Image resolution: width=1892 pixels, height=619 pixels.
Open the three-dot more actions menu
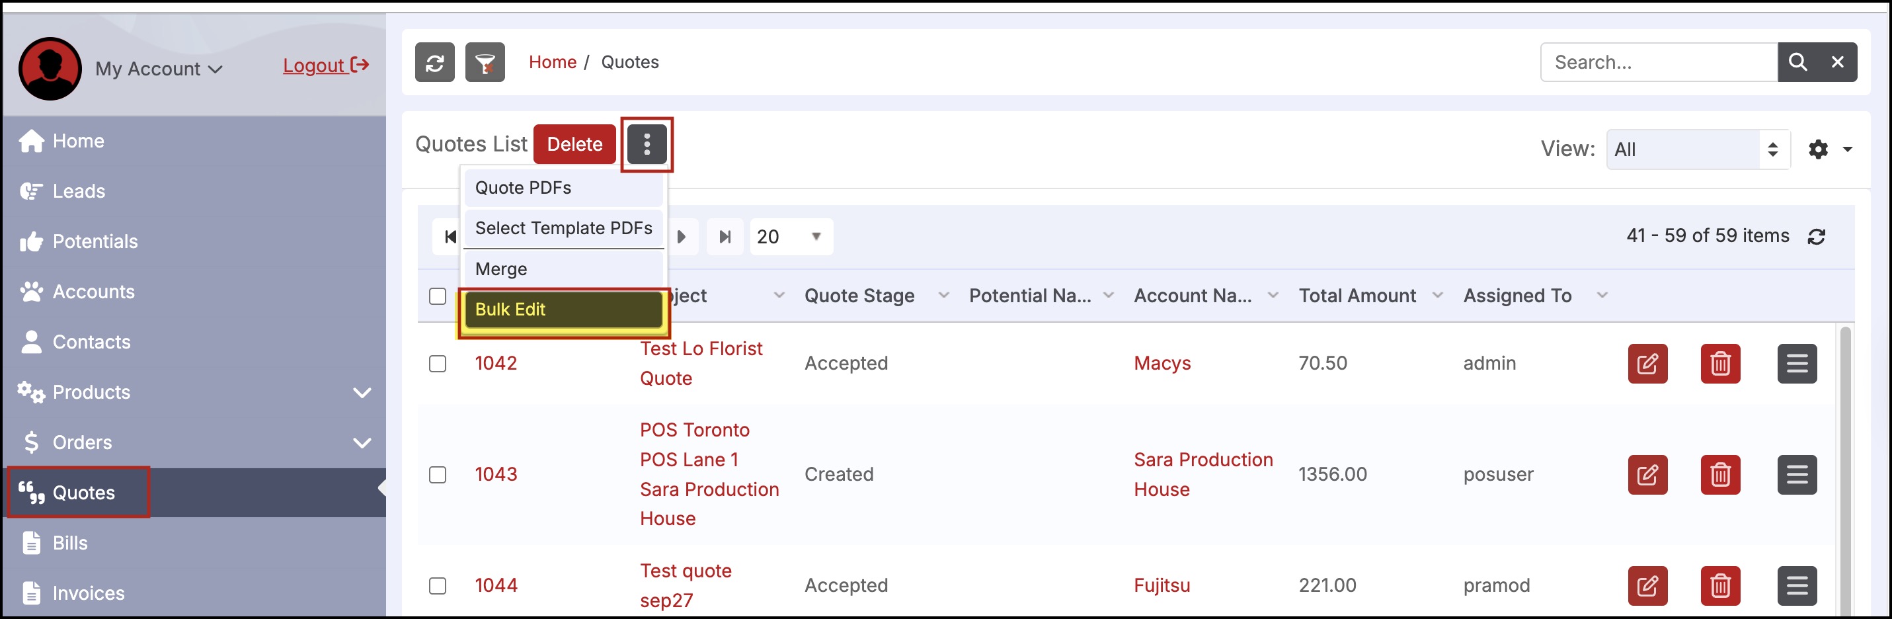tap(647, 144)
